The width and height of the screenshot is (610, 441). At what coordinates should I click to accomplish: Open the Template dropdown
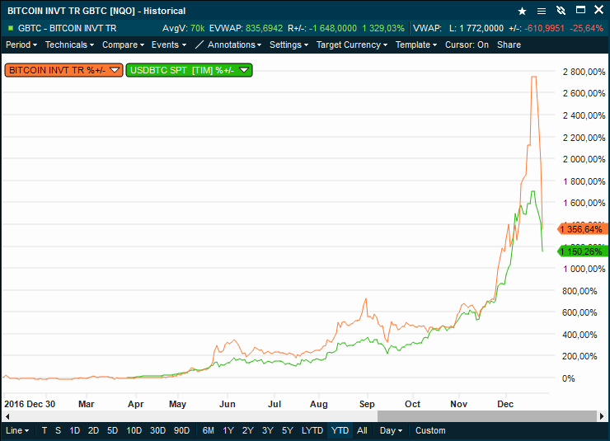click(416, 45)
